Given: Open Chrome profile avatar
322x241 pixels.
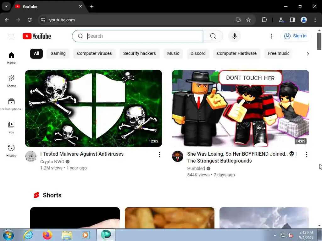Looking at the screenshot, I should 304,20.
